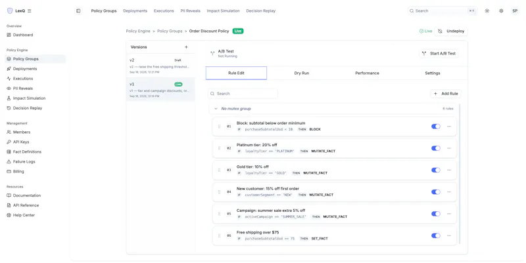This screenshot has width=526, height=263.
Task: Click the plus icon in Versions panel
Action: pos(186,47)
